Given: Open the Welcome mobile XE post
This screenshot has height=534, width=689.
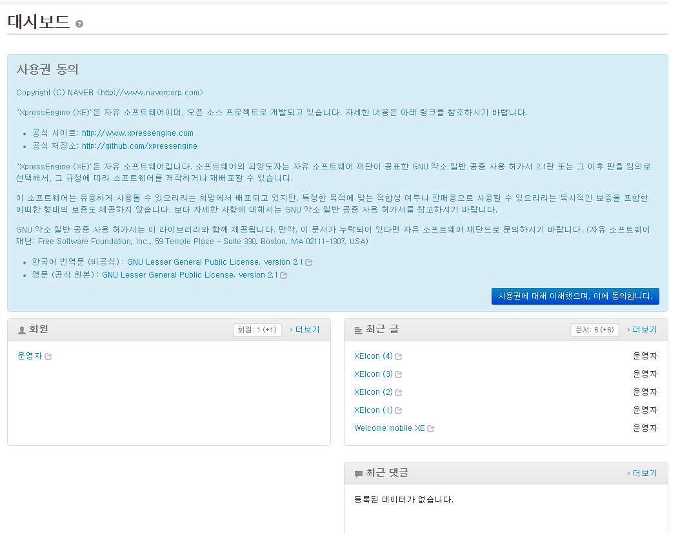Looking at the screenshot, I should pos(389,428).
